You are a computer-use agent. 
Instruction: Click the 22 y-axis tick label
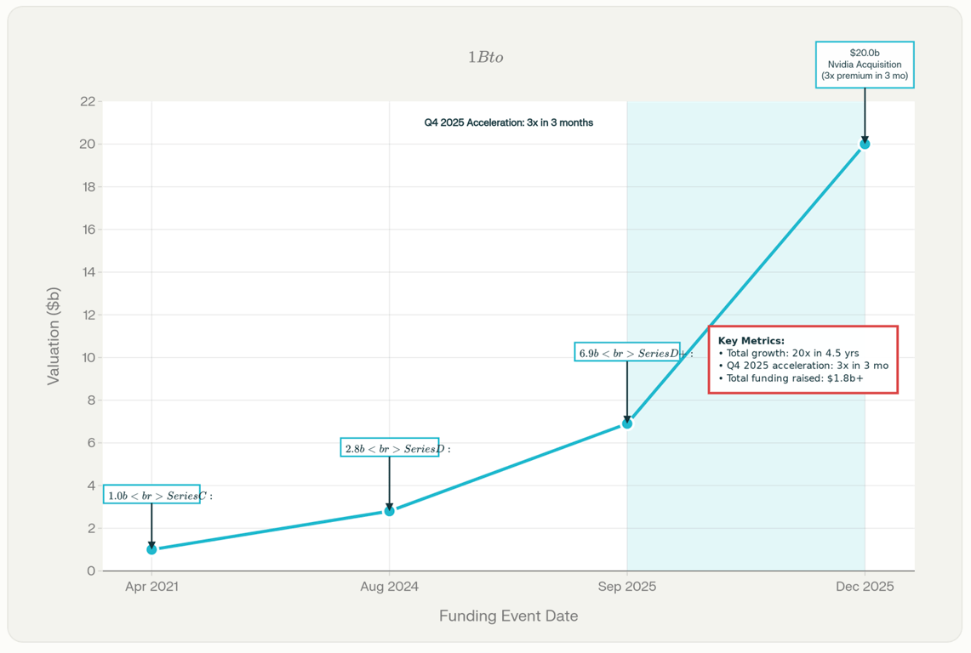[x=88, y=102]
